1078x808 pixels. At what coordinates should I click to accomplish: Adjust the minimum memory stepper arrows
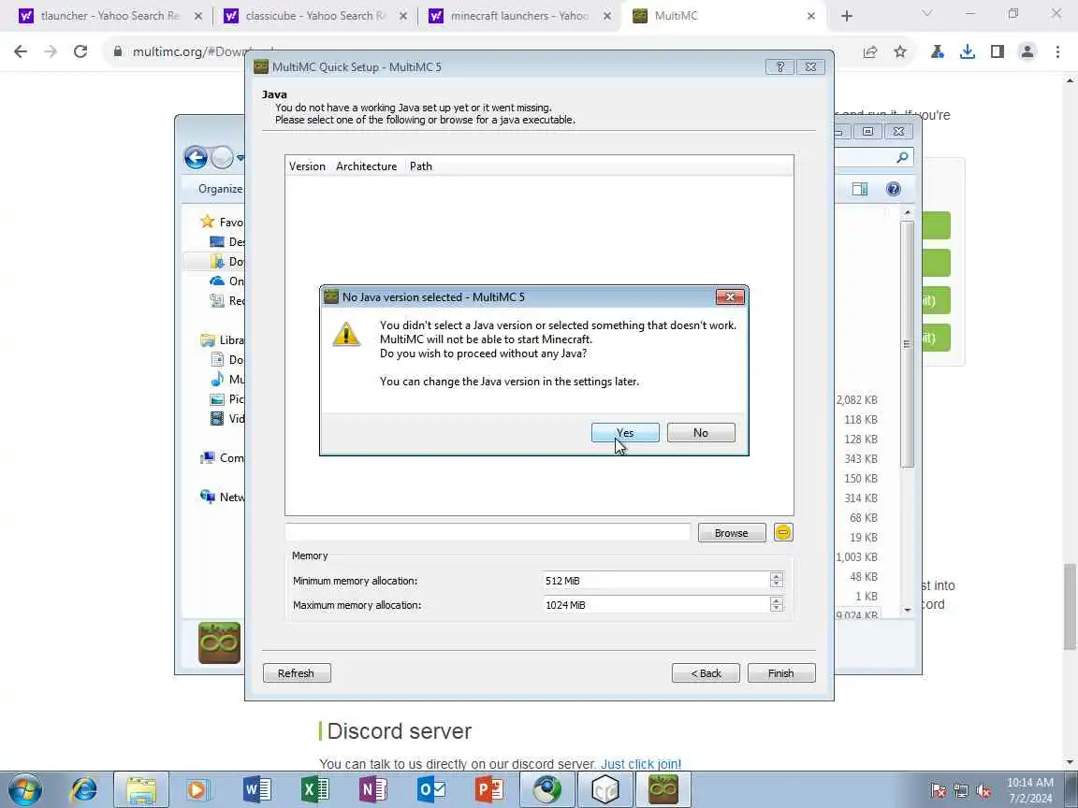(776, 580)
